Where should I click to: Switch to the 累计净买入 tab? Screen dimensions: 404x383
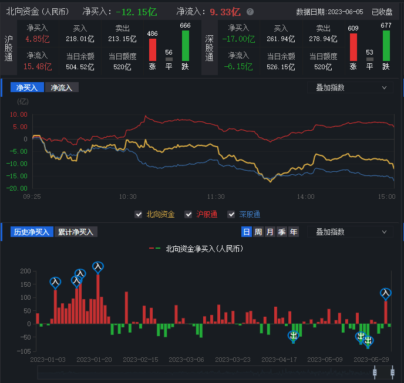[x=75, y=232]
